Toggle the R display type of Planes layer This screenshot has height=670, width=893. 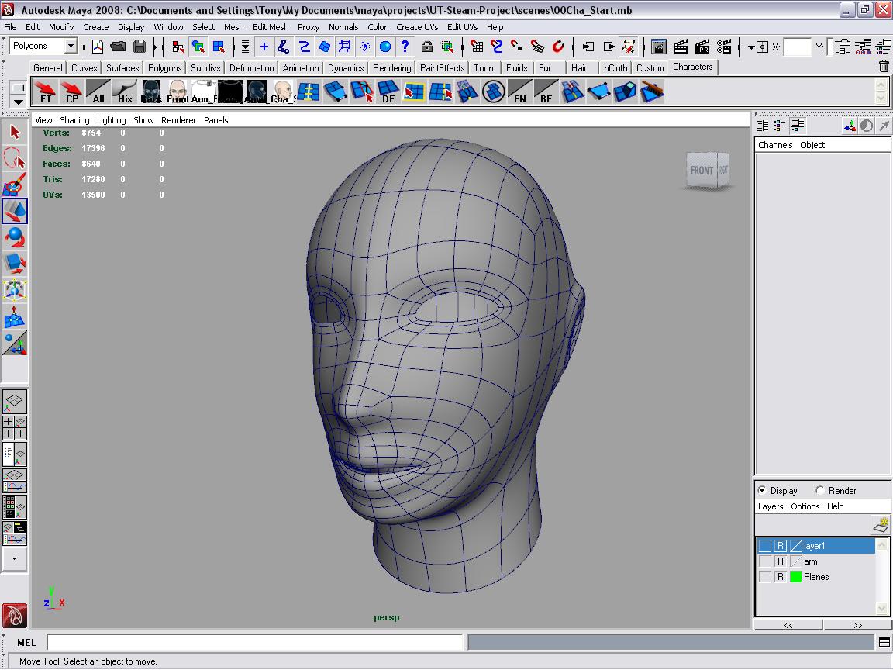click(781, 577)
